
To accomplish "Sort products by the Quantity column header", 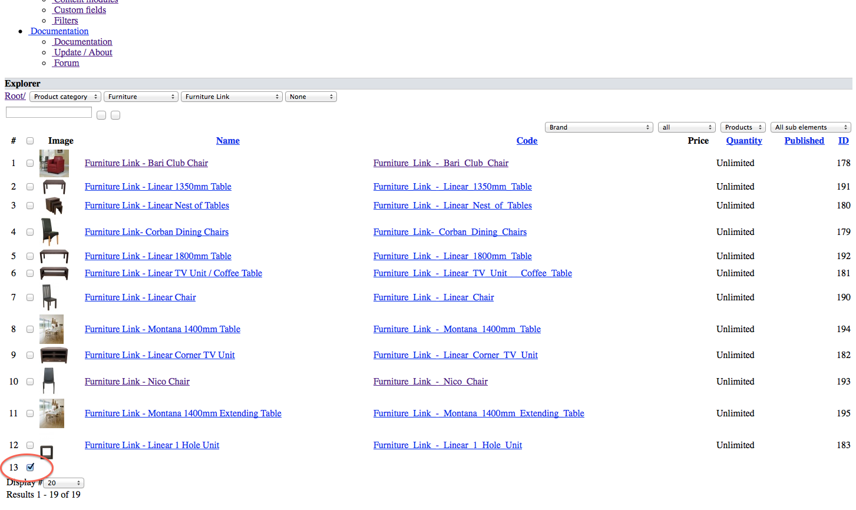I will pyautogui.click(x=744, y=141).
